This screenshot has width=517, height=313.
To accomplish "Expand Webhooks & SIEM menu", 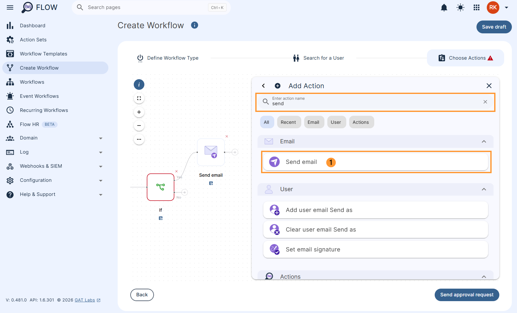I will coord(55,166).
